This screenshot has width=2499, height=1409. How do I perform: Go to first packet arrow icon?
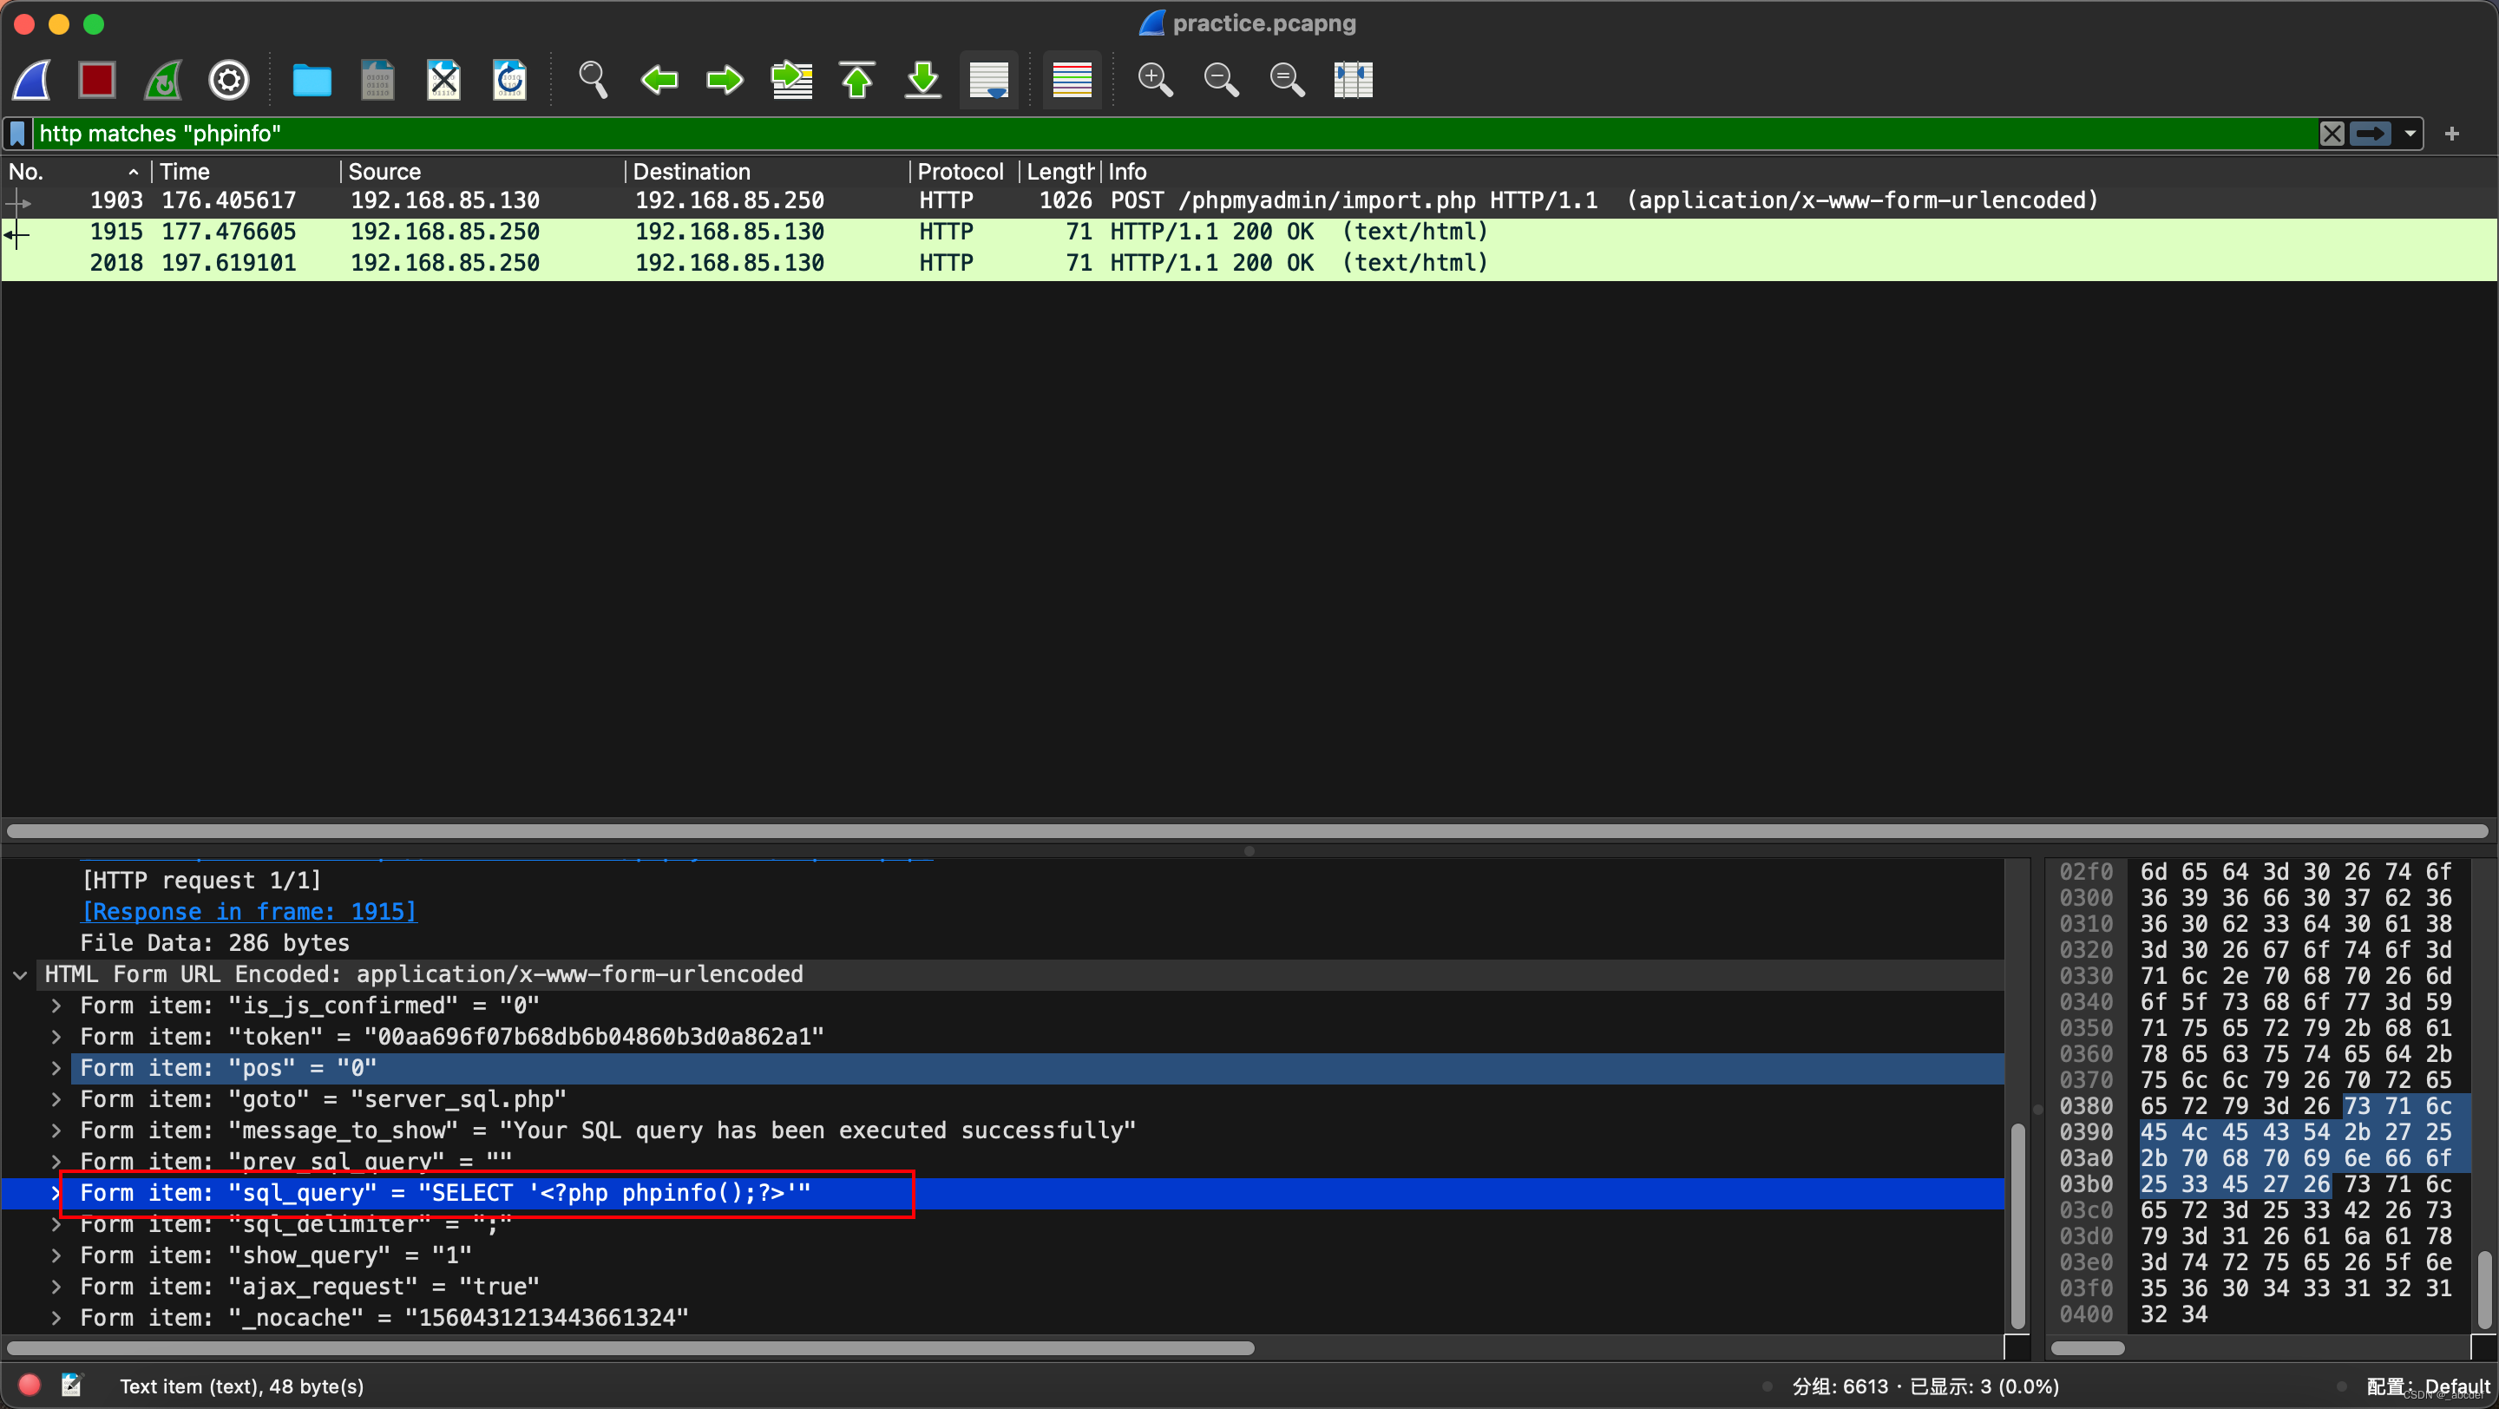click(x=856, y=80)
